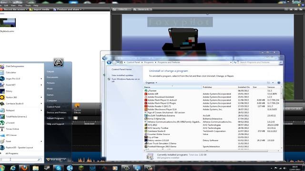Open Cursor Effects tab in Camtasia
Screen dimensions: 305x171
(x=77, y=109)
